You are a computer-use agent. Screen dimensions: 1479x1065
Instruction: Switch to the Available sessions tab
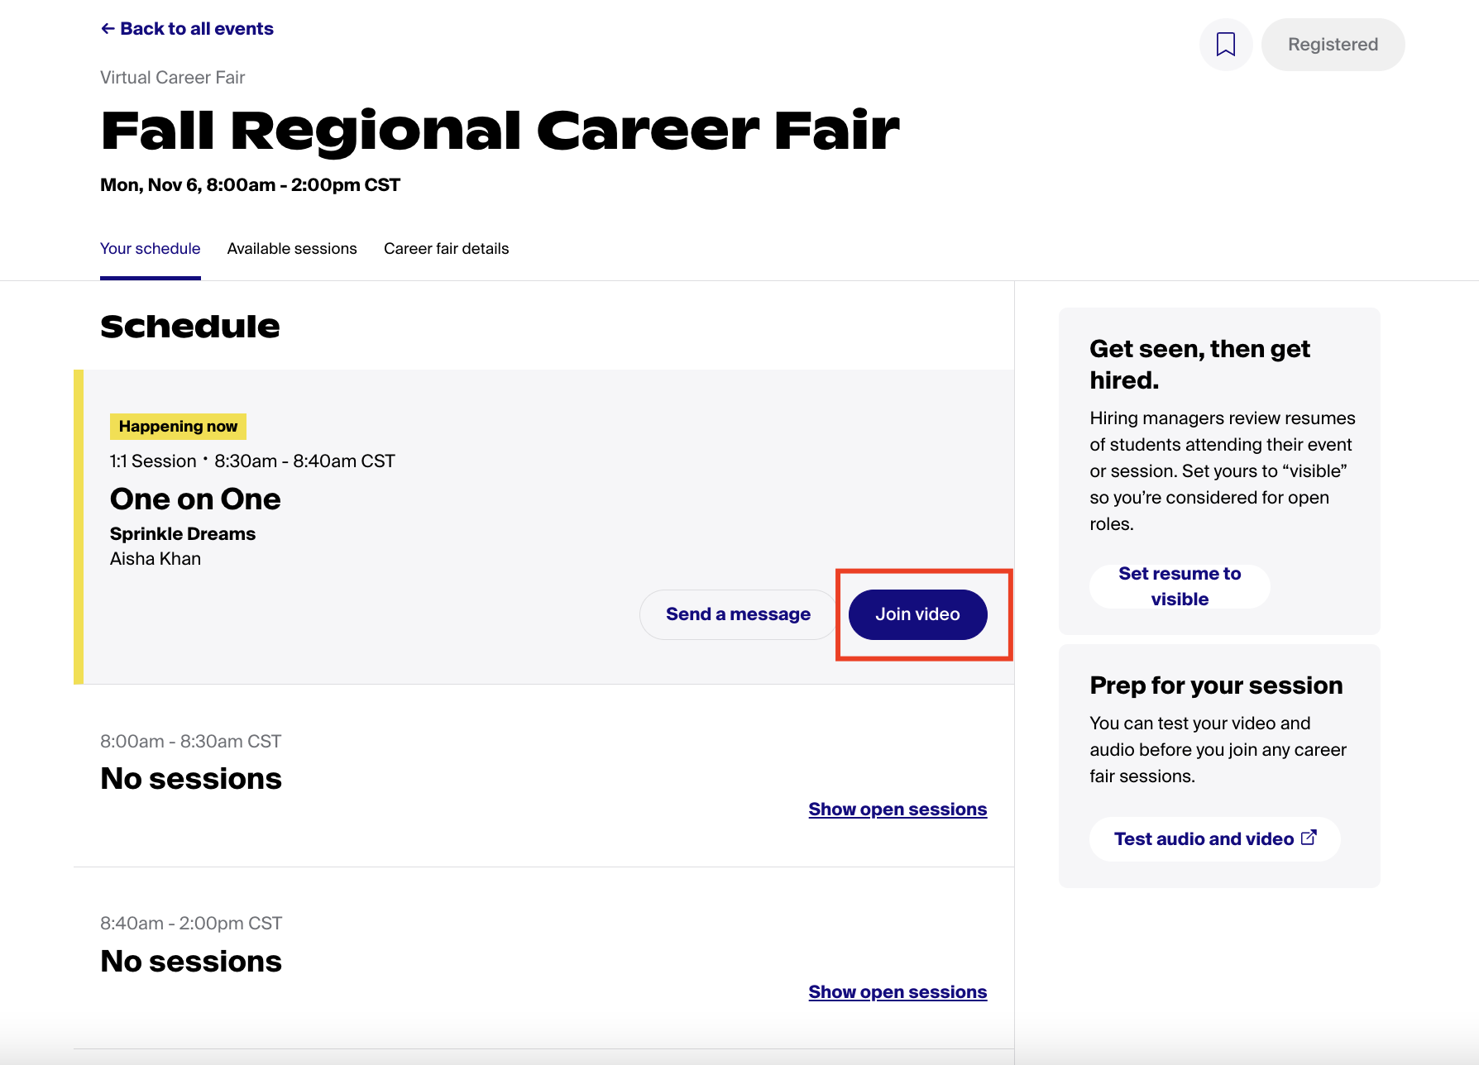(x=292, y=248)
